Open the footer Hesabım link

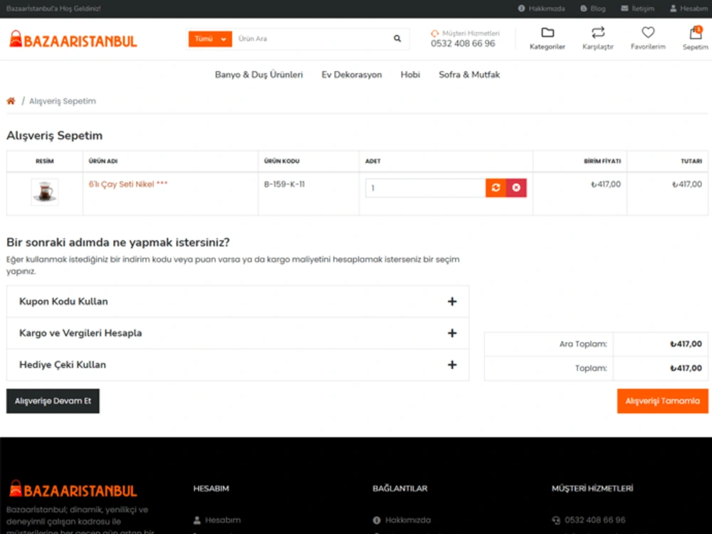tap(217, 520)
